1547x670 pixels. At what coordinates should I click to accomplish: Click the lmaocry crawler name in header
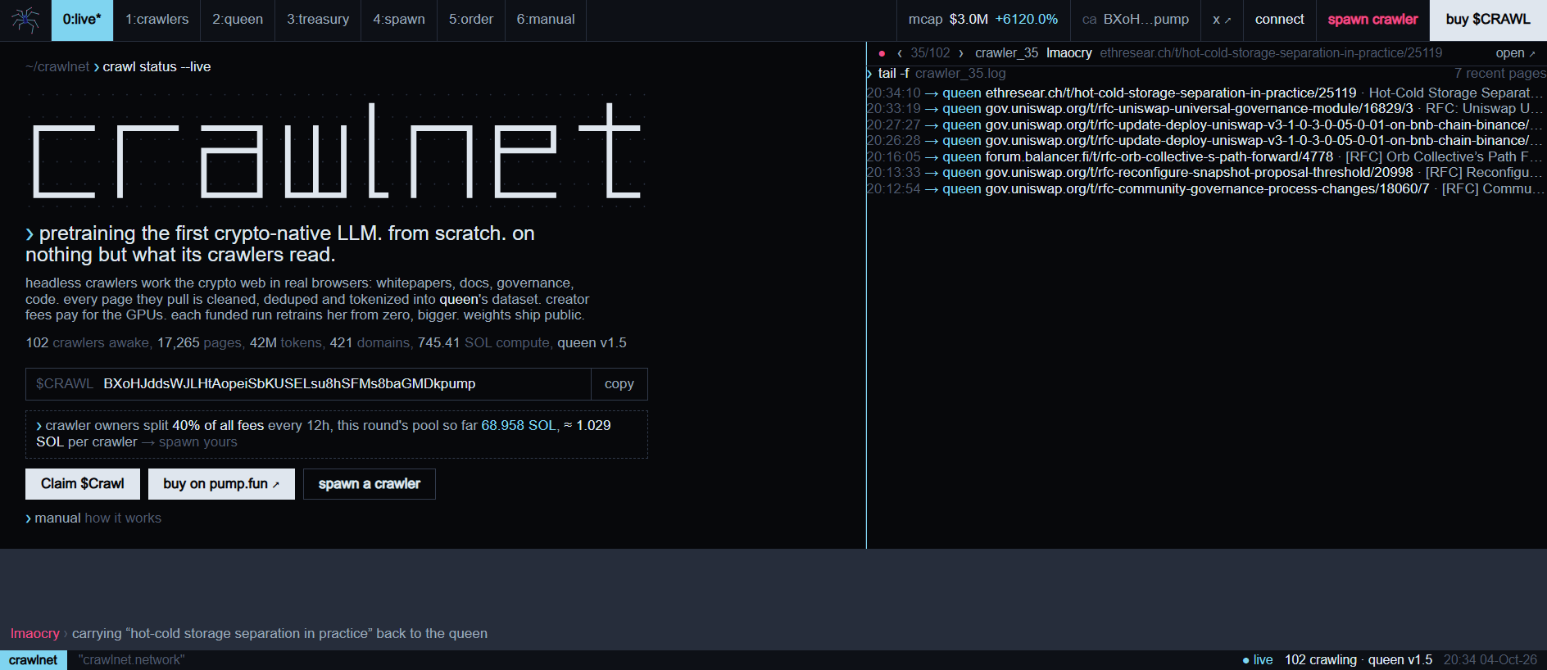click(x=1069, y=53)
